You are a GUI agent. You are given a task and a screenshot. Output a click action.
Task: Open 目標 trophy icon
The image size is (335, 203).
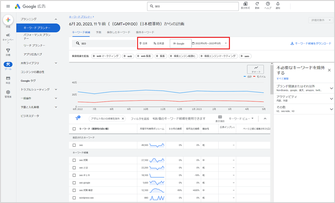[x=8, y=50]
